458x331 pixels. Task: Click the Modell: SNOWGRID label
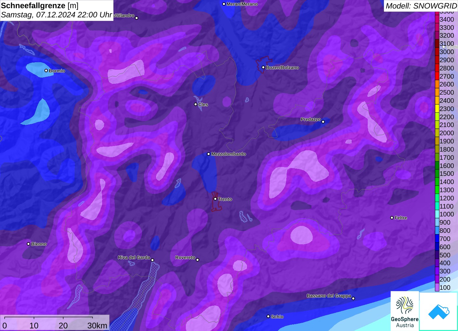click(421, 6)
